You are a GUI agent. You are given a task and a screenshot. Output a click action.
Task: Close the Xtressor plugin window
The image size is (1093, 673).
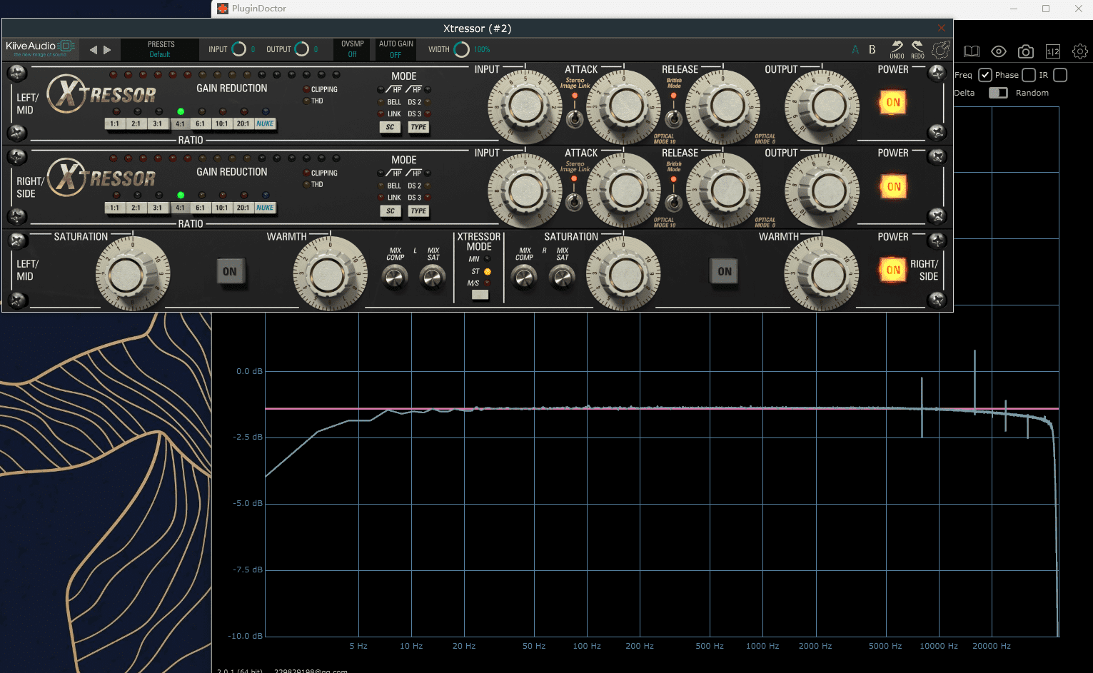click(941, 28)
